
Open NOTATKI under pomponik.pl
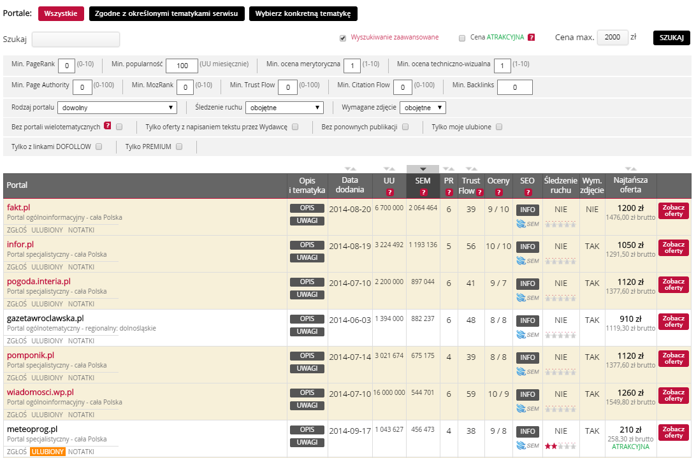(x=81, y=378)
